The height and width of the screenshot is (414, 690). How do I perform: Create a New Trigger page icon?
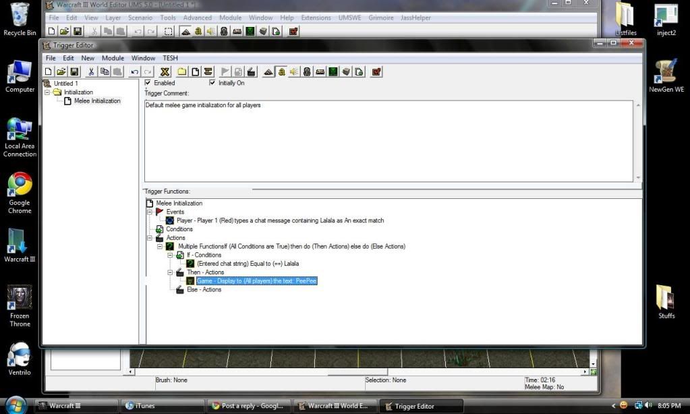pos(195,71)
